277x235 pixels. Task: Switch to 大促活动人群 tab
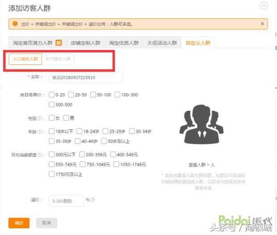click(x=162, y=42)
